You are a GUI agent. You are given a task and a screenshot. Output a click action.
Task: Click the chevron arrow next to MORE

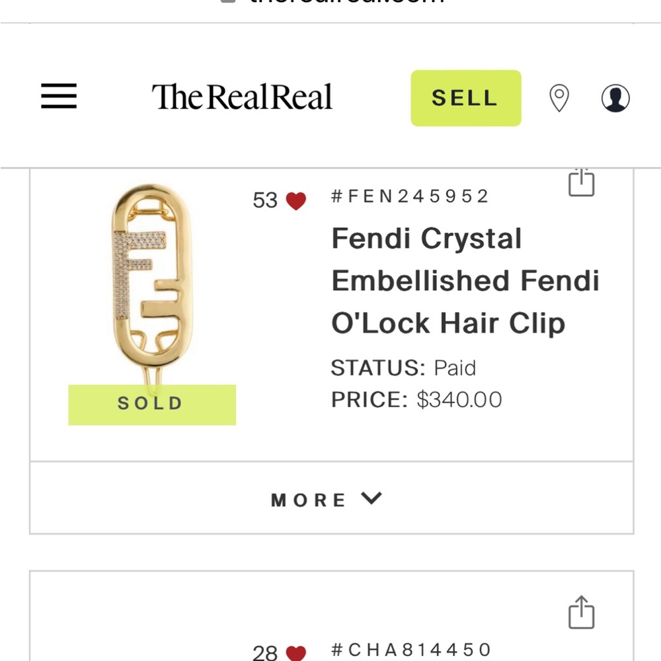point(372,500)
